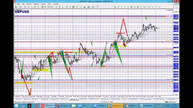
Task: Open the chart periods clock icon
Action: click(x=88, y=7)
